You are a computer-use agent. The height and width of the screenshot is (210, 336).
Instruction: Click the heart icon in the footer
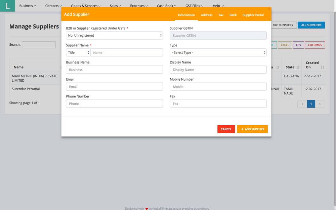click(146, 208)
